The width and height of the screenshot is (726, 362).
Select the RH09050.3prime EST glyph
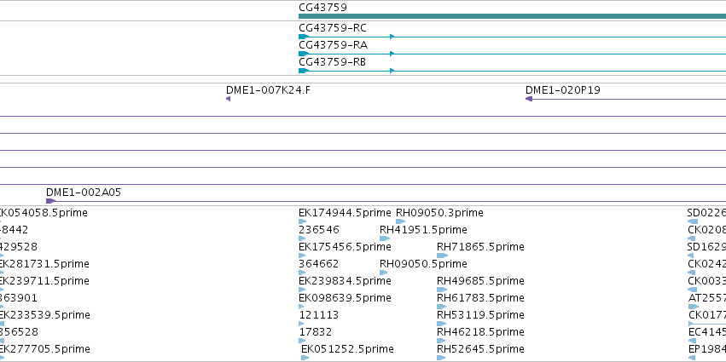400,221
